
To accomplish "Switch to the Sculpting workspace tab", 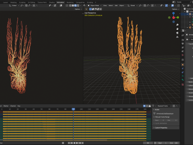I will tap(22, 2).
